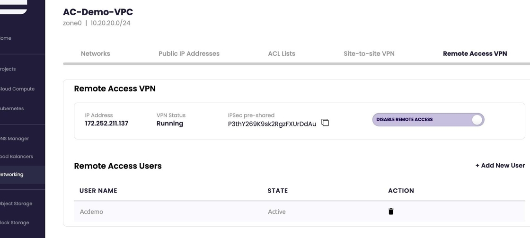530x238 pixels.
Task: Click the Acdemo user name row
Action: tap(91, 212)
